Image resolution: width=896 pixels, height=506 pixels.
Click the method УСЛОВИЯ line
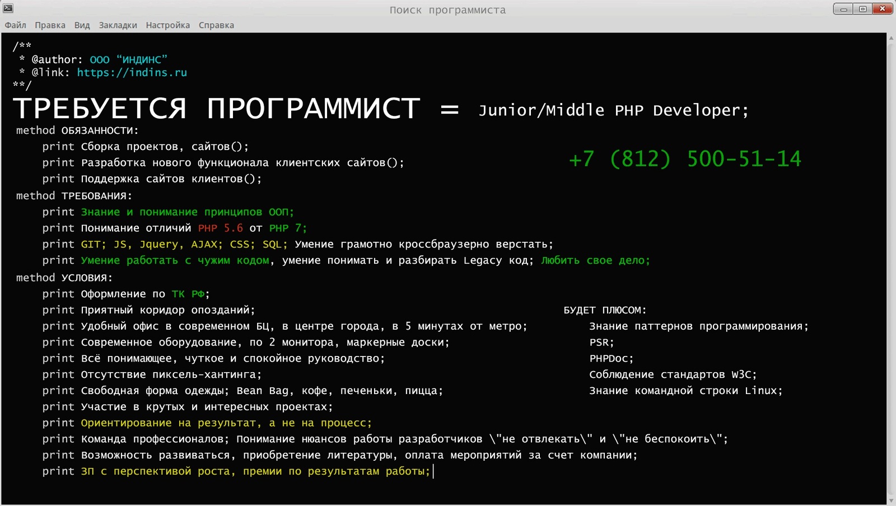(64, 278)
